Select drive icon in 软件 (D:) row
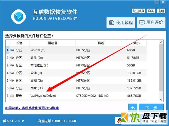 (x=12, y=58)
